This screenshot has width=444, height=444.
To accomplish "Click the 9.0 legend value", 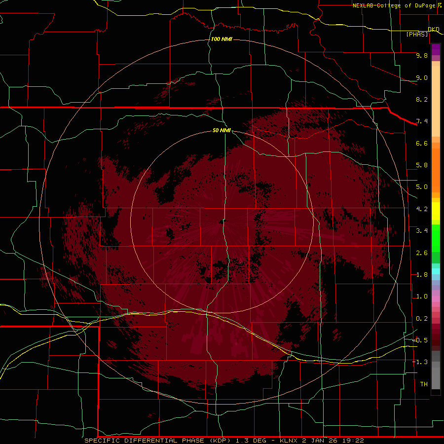I will (x=422, y=77).
